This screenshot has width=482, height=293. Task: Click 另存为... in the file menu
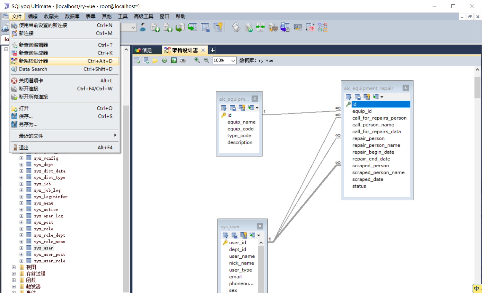[65, 124]
